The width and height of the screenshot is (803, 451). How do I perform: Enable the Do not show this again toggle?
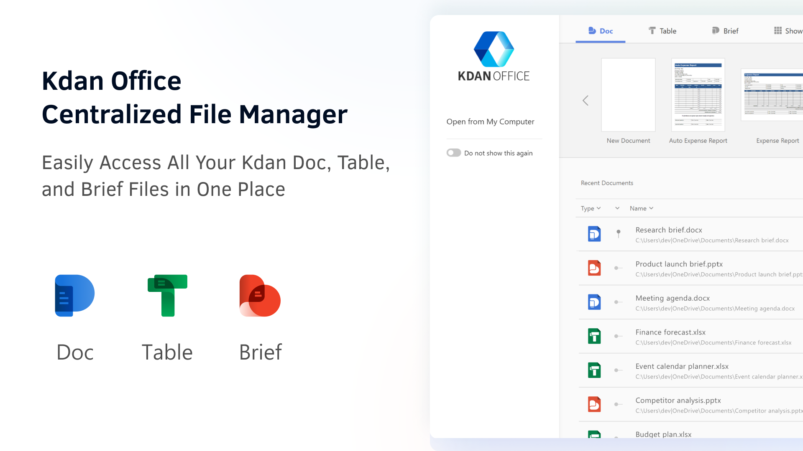(x=453, y=152)
